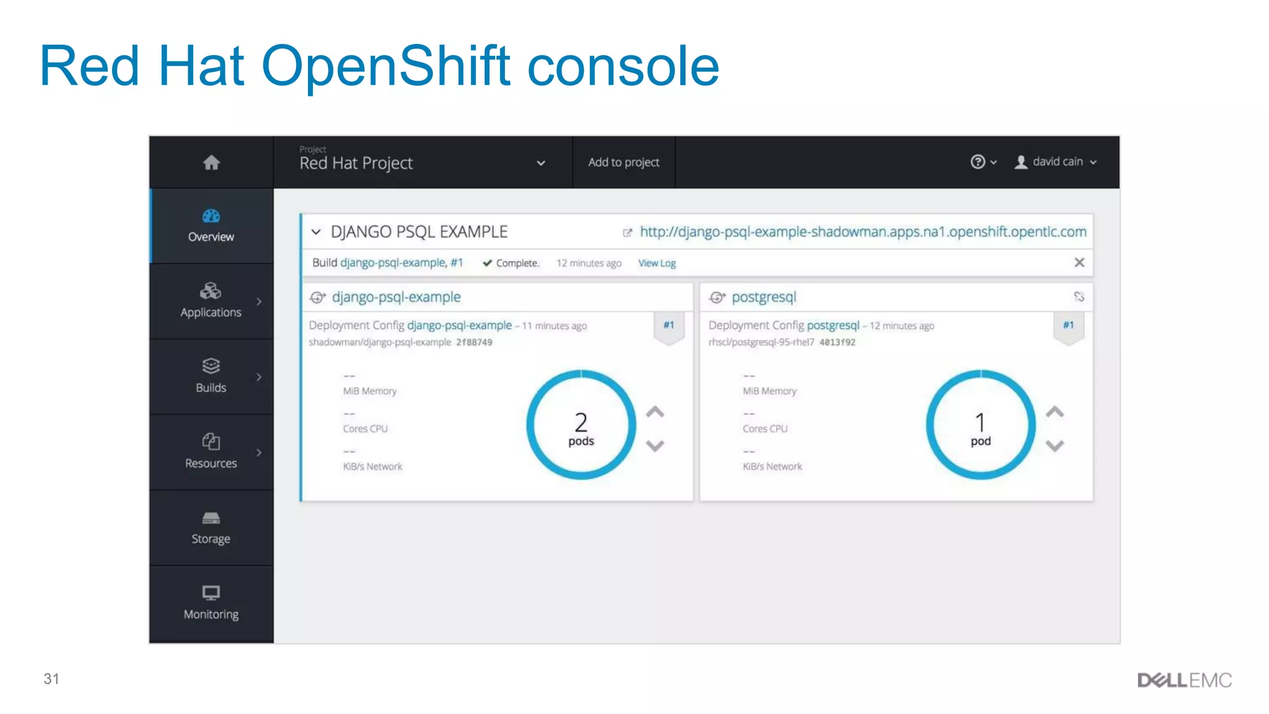Open the Storage sidebar section
The width and height of the screenshot is (1269, 714).
211,528
